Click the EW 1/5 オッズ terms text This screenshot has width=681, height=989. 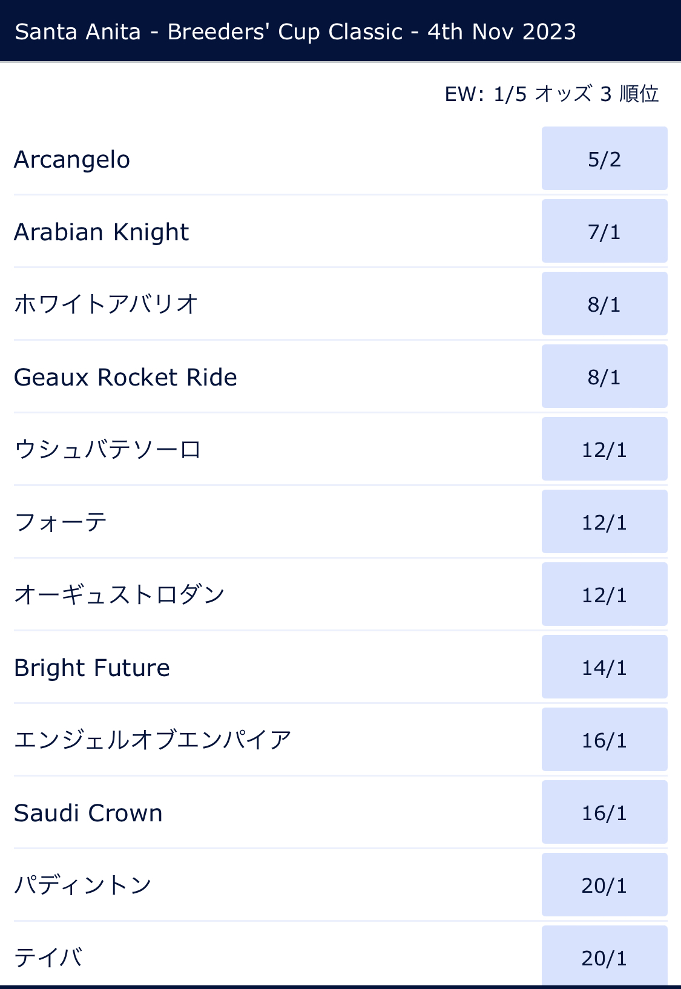(551, 94)
